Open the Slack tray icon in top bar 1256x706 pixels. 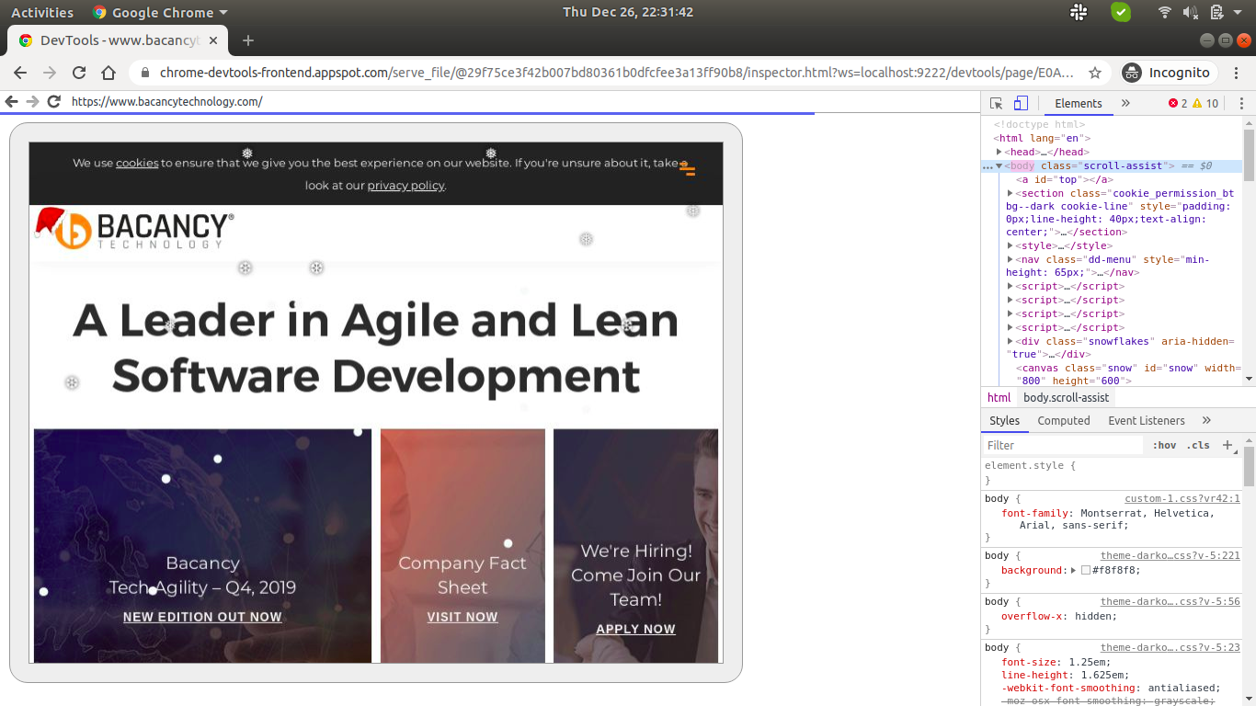coord(1079,12)
